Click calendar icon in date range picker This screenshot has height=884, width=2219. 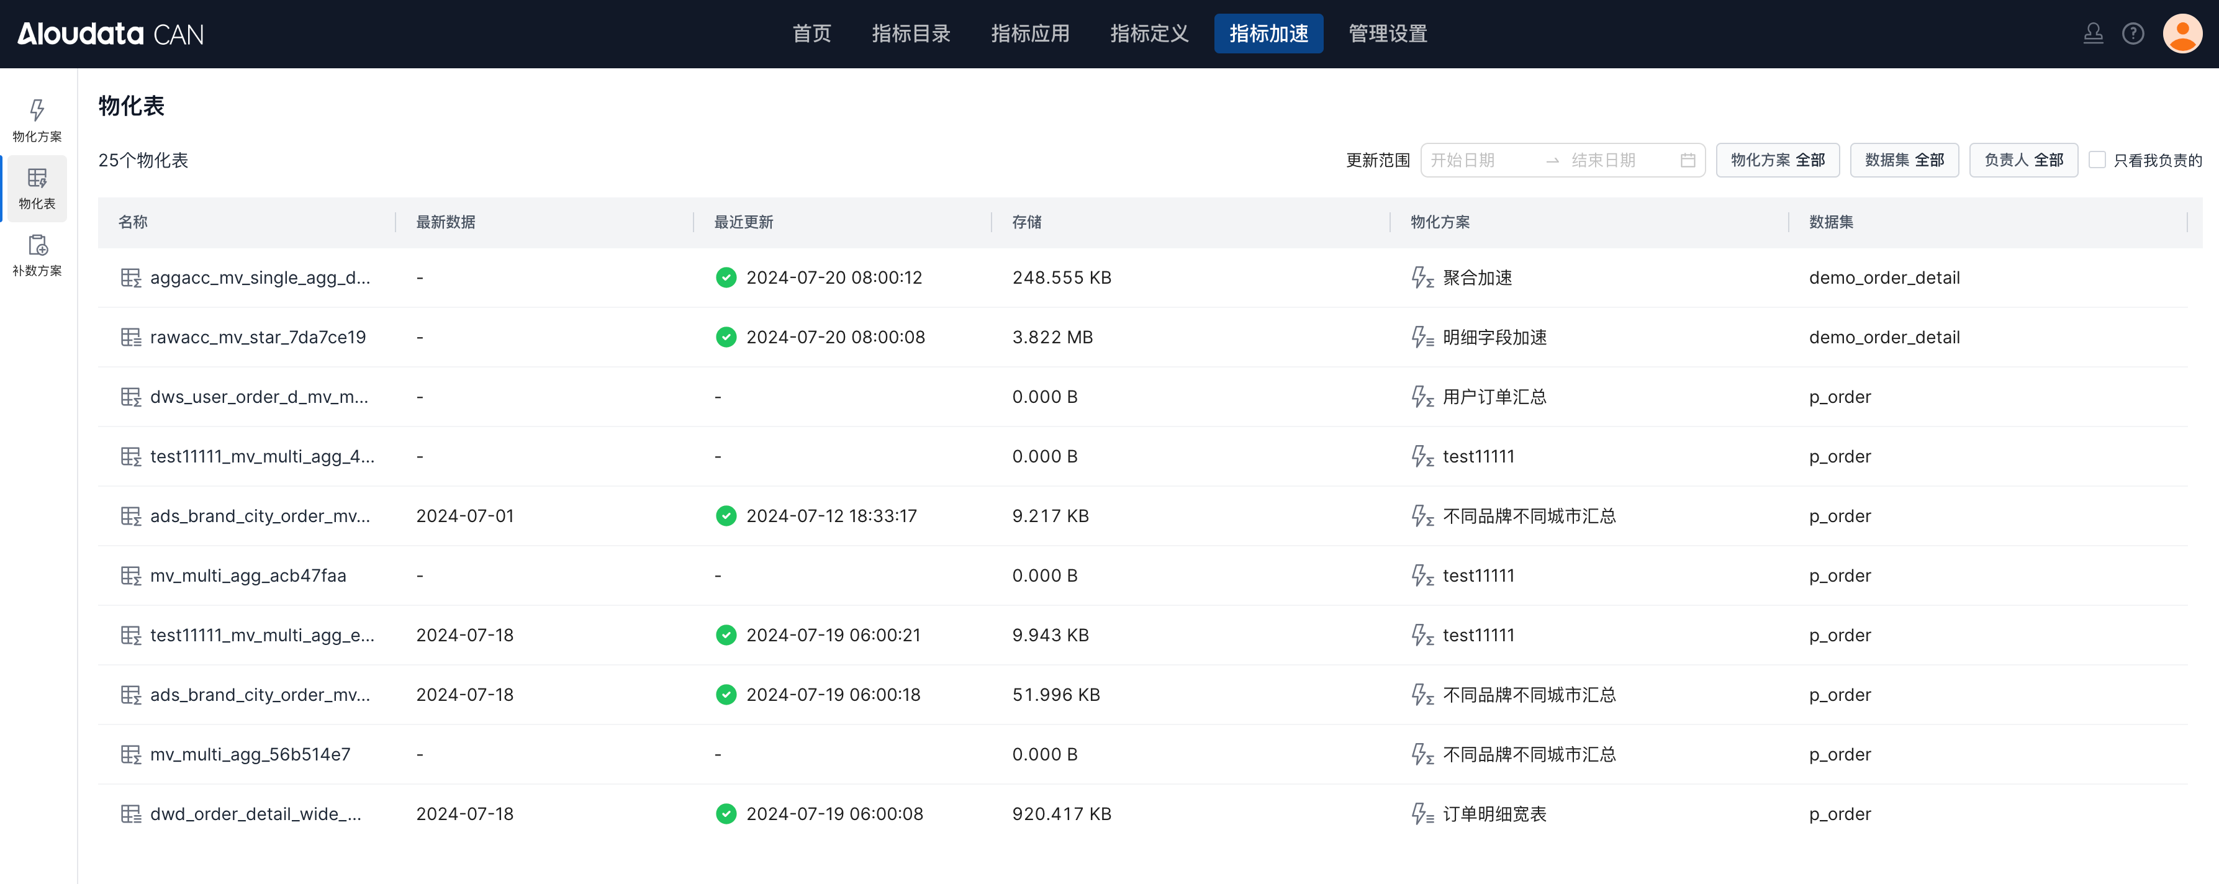1687,160
